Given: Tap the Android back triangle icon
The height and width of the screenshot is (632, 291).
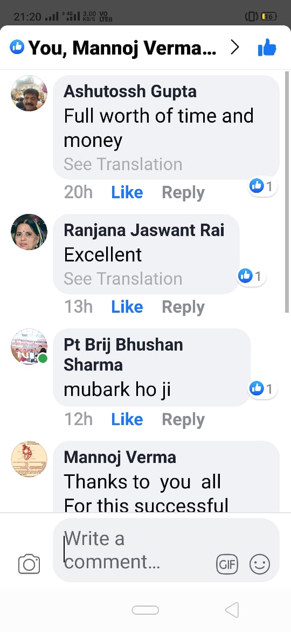Looking at the screenshot, I should click(x=232, y=610).
